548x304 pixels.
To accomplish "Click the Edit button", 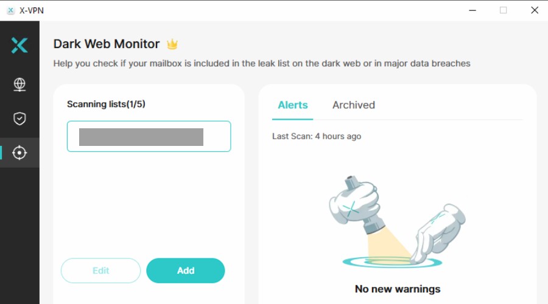I will [100, 271].
